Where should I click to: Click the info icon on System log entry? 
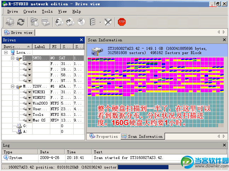[6, 158]
